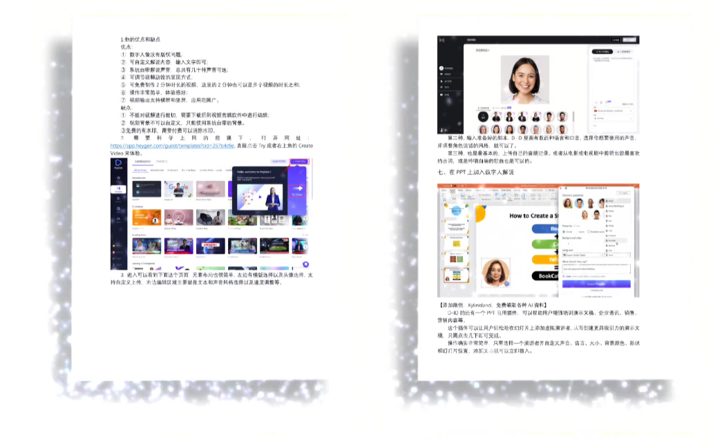Click purple Create Presenter button in plugin panel
Screen dimensions: 713x445
[x=596, y=284]
